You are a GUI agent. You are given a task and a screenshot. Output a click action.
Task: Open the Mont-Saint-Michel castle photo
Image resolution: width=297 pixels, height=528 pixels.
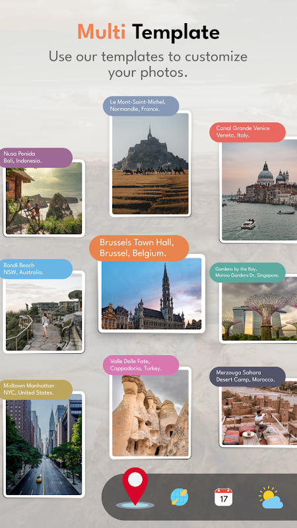tap(150, 164)
